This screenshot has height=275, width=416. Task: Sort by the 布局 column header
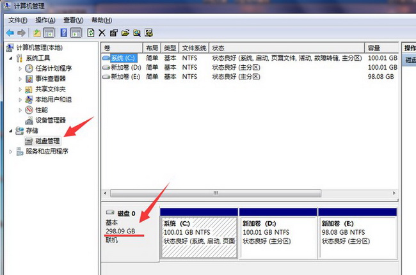click(152, 48)
